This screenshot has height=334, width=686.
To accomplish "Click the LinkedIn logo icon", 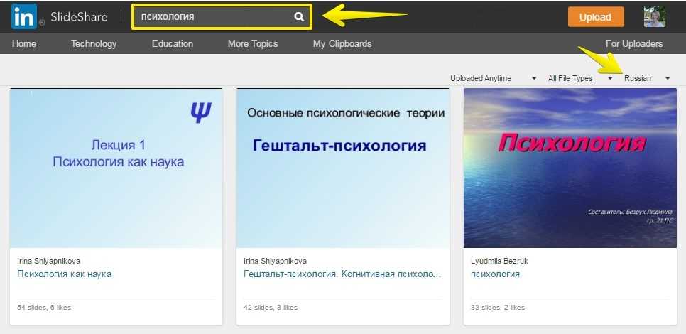I will [23, 17].
